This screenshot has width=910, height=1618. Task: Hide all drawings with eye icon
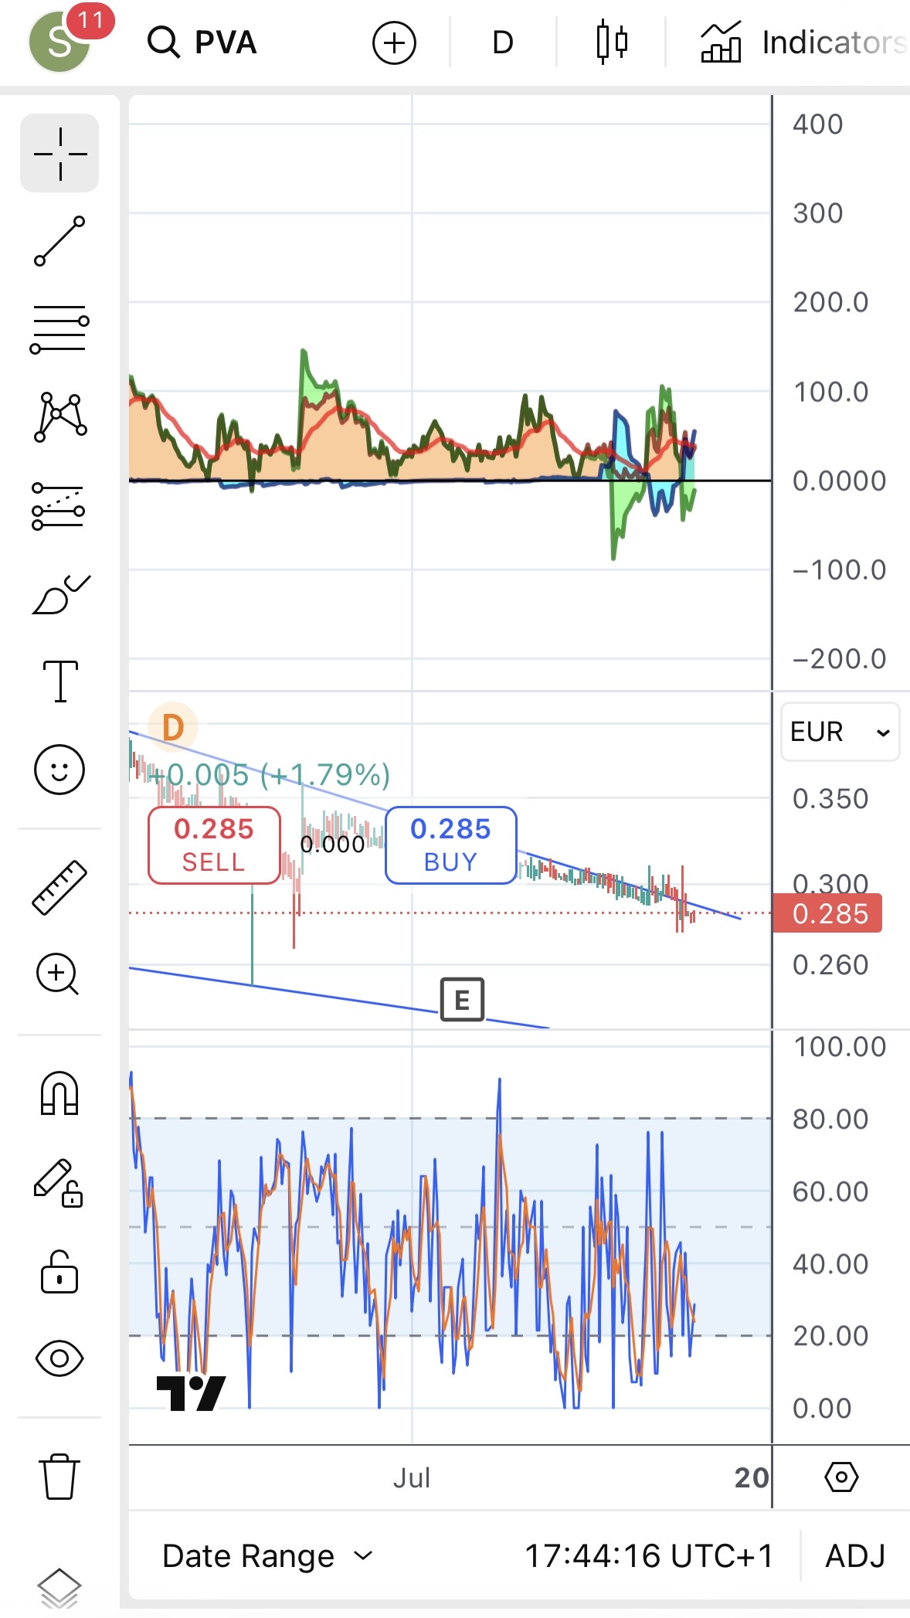point(59,1358)
